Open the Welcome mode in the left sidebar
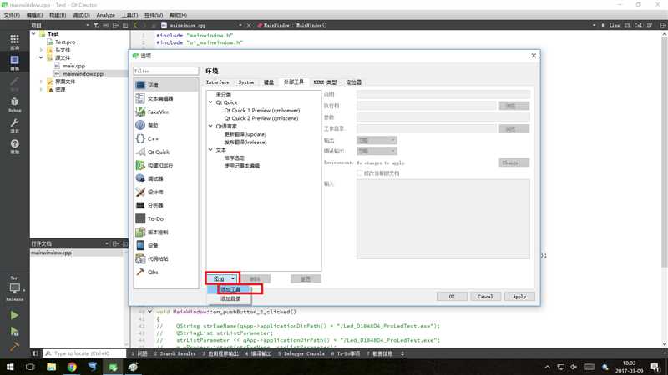Screen dimensions: 668x375 point(14,42)
